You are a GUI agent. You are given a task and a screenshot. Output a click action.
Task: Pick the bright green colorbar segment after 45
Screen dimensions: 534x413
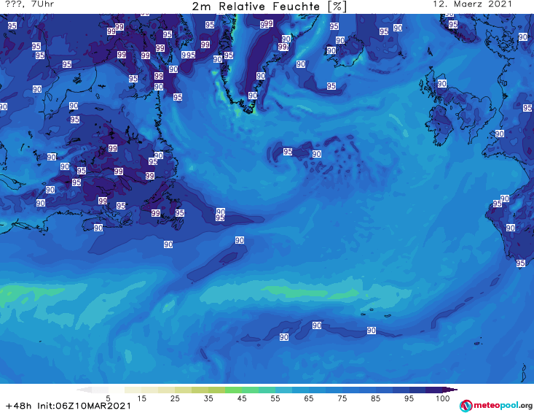point(250,390)
